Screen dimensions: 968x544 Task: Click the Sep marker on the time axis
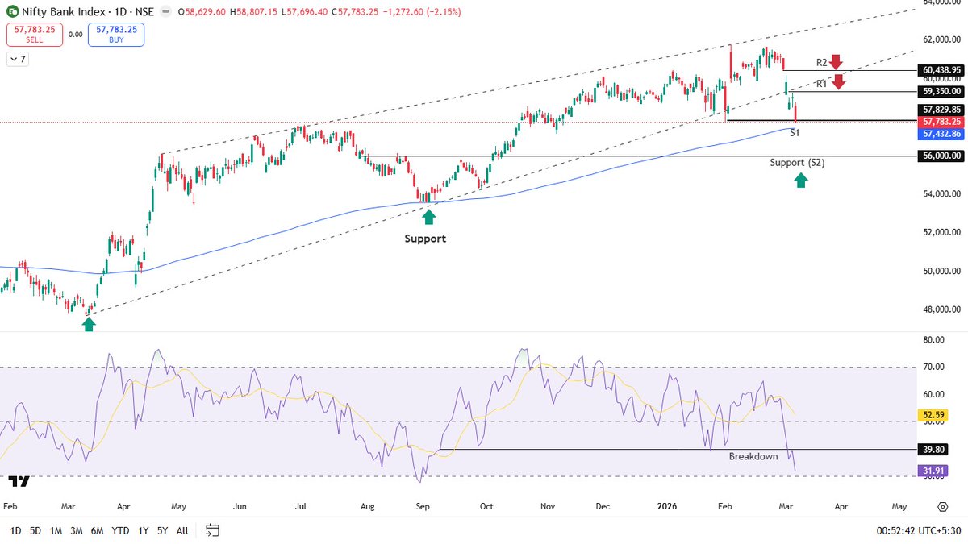[x=423, y=507]
